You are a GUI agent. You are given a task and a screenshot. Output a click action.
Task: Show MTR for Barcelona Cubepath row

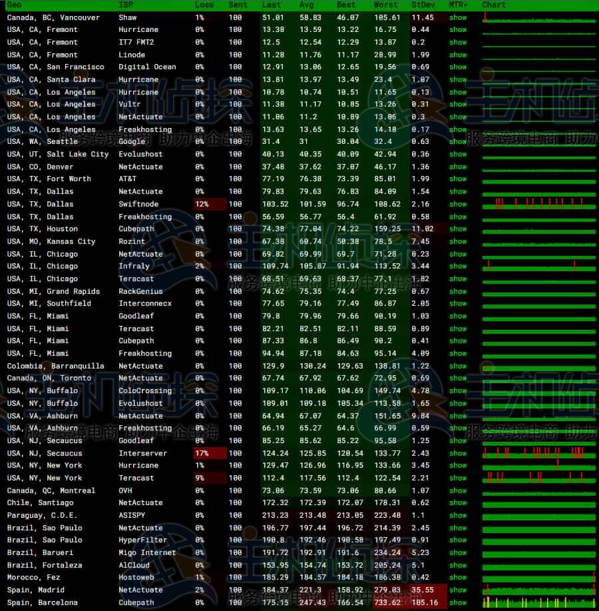458,603
